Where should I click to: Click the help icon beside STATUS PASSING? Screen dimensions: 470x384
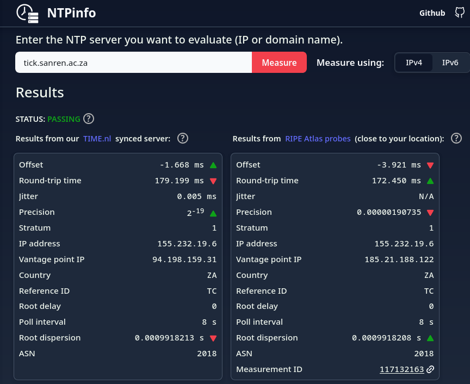89,119
